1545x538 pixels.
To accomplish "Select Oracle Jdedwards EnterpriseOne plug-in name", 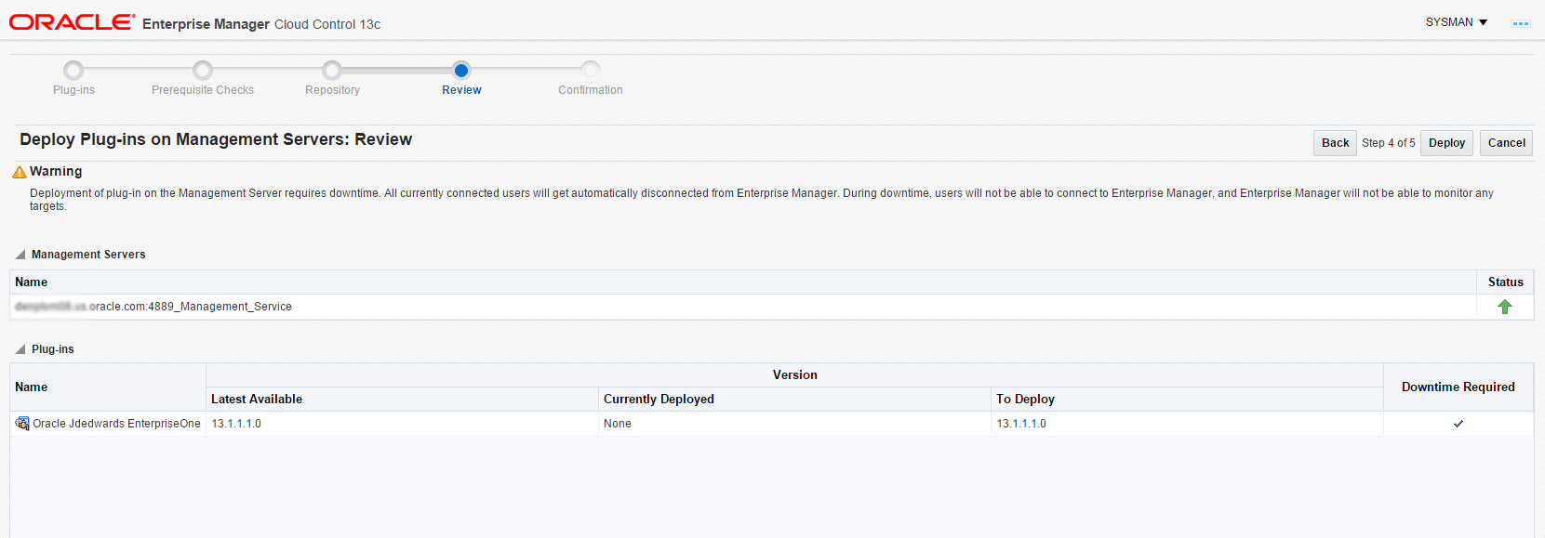I will click(116, 424).
